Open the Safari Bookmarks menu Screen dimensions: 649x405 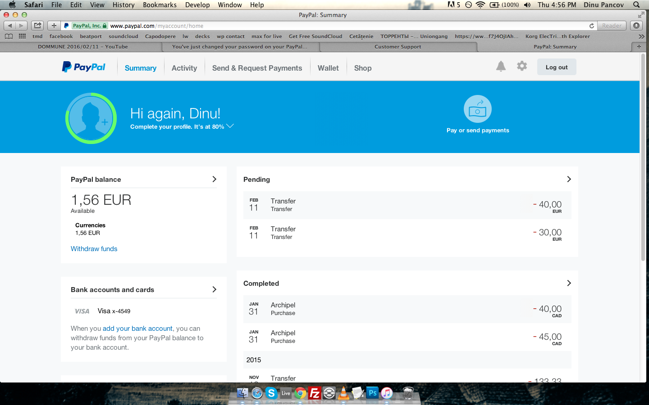coord(160,4)
